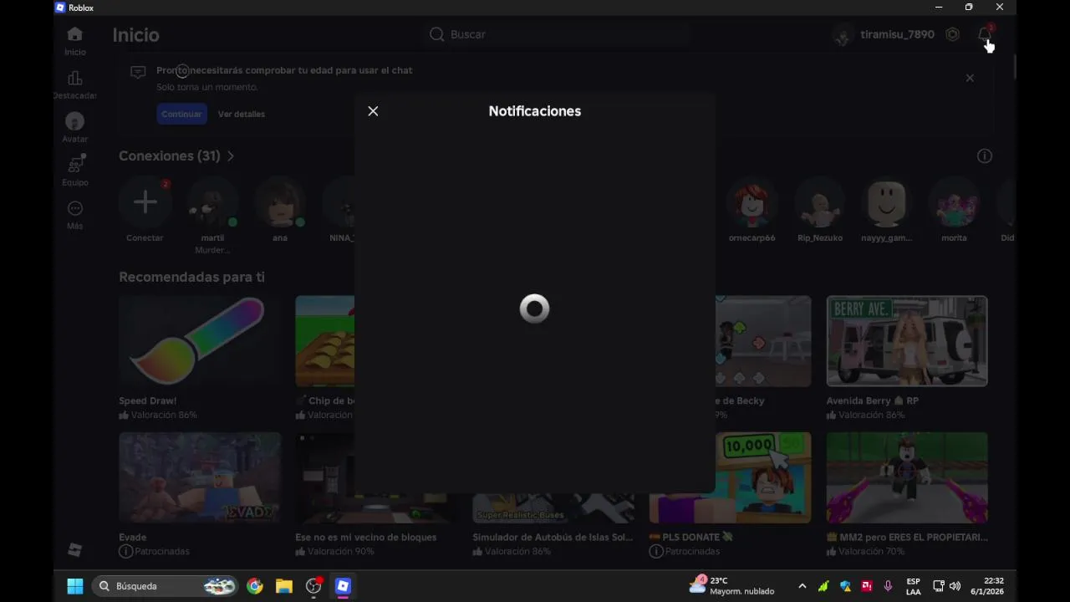Click the chat icon in the age banner
Screen dimensions: 1070x602
tap(138, 72)
